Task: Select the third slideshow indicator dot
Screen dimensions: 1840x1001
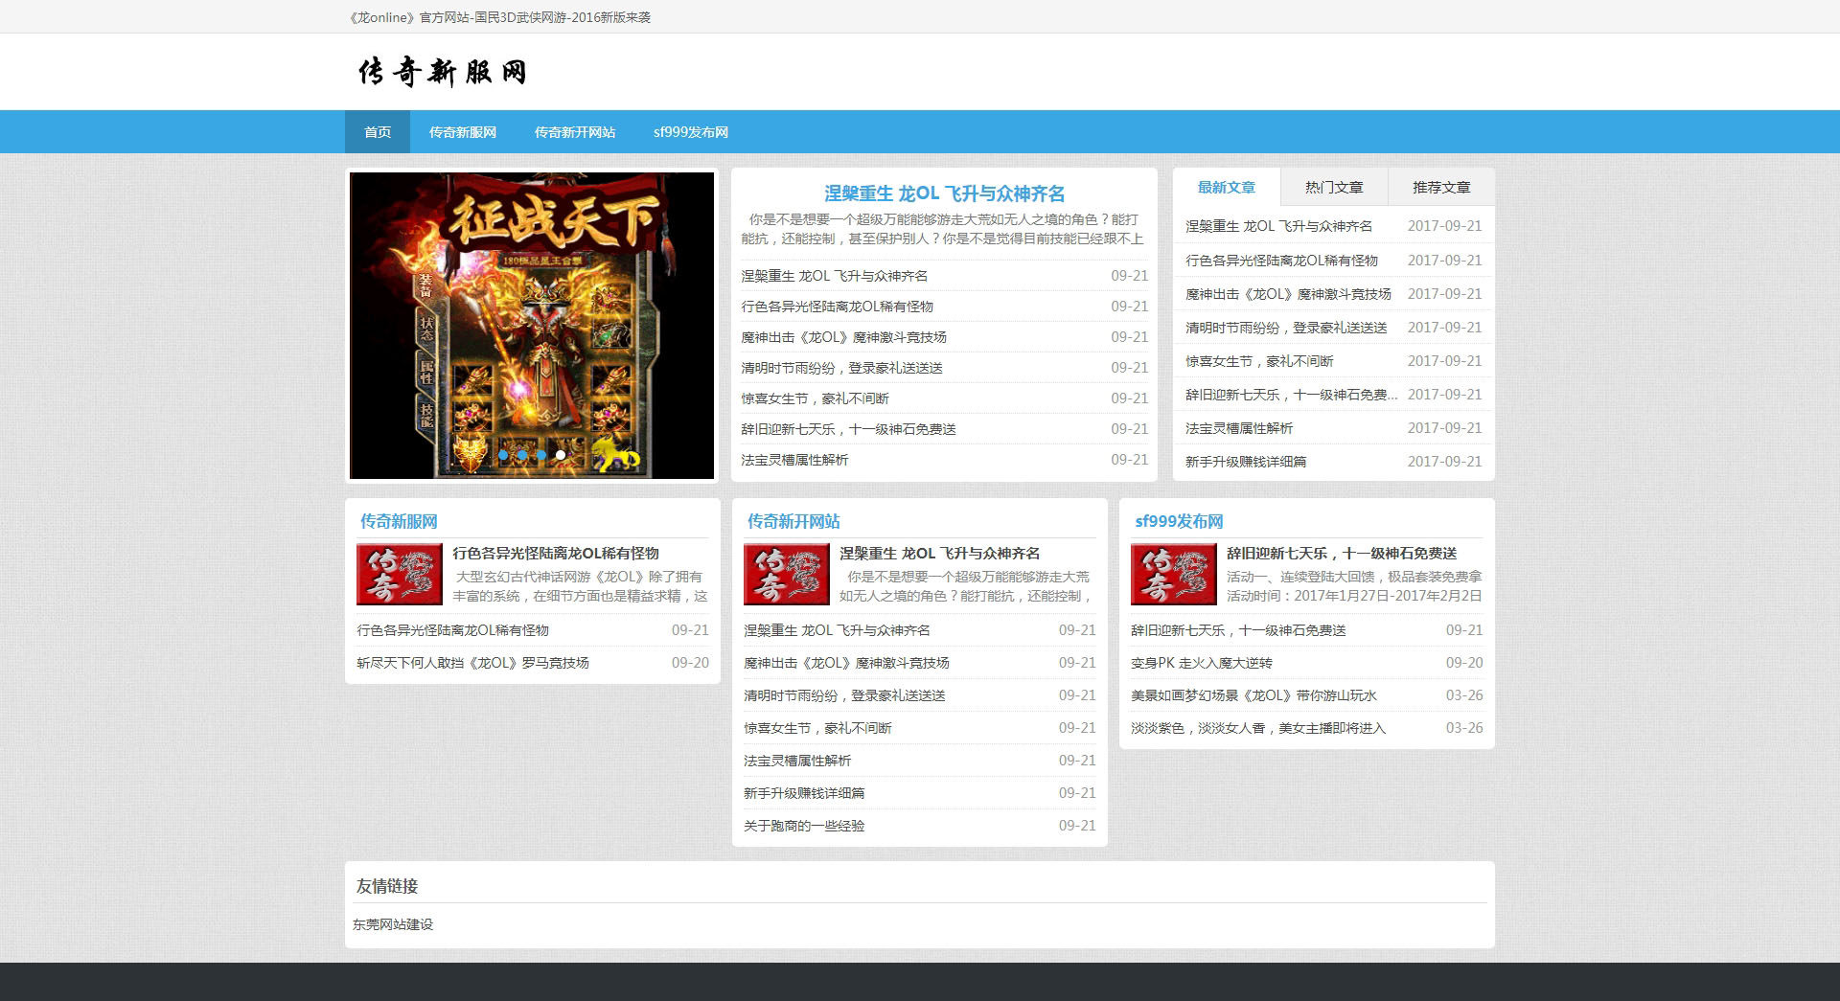Action: [x=541, y=456]
